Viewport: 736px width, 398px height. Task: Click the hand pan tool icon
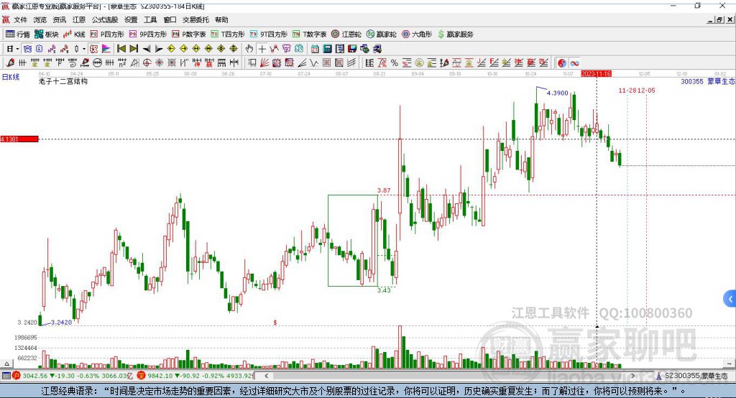(x=249, y=48)
